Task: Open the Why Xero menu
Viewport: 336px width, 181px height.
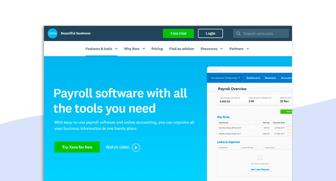Action: click(x=132, y=49)
